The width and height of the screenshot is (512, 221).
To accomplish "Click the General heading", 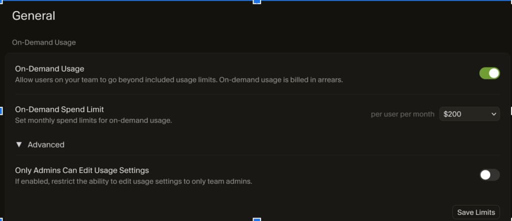I will point(33,15).
